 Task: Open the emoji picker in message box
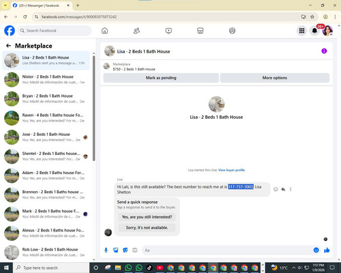click(316, 250)
